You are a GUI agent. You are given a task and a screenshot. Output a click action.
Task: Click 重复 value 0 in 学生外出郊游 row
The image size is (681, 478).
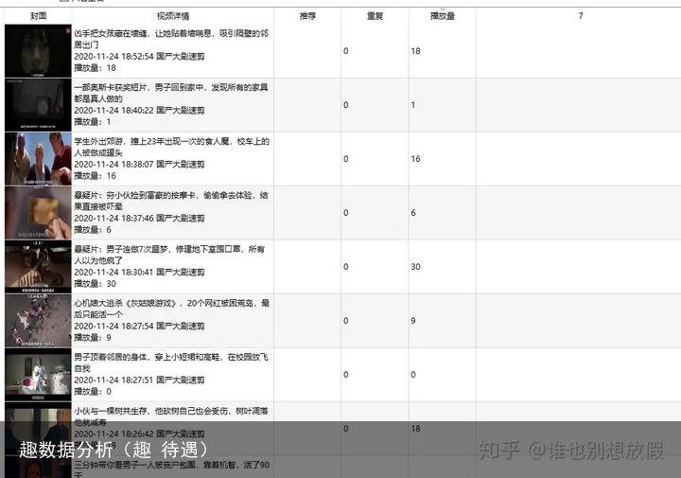click(346, 159)
